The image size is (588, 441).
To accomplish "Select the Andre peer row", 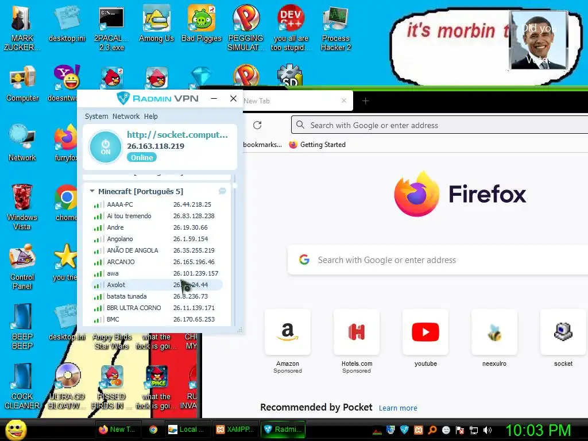I will coord(157,227).
